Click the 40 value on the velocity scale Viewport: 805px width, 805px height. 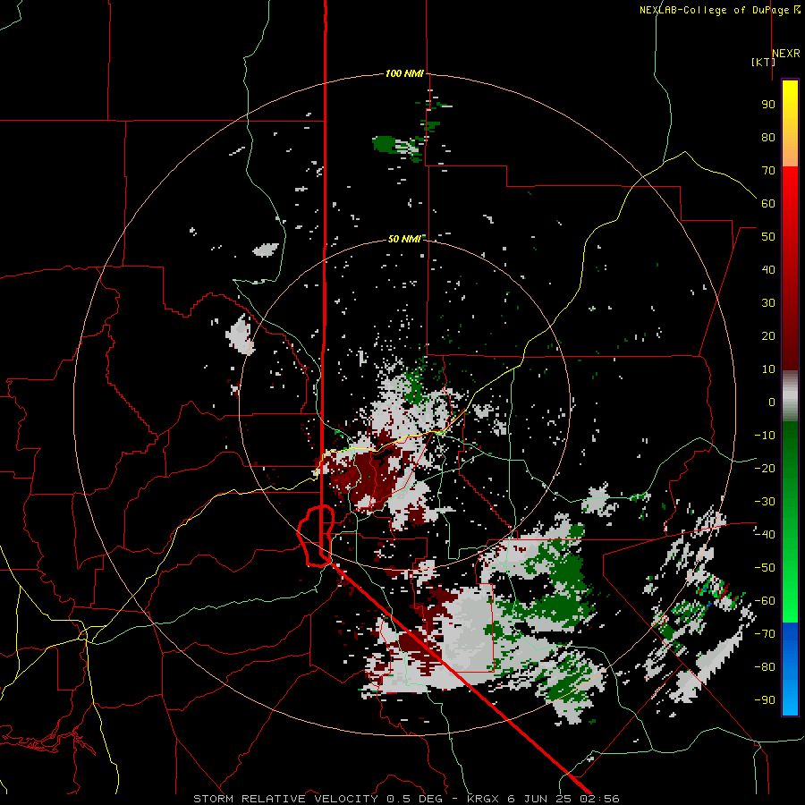[x=768, y=270]
